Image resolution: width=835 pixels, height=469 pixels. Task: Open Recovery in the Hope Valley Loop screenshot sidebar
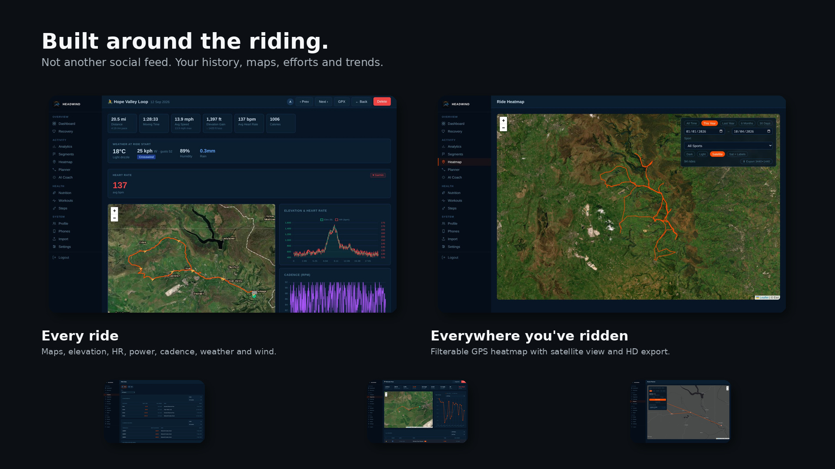point(66,132)
